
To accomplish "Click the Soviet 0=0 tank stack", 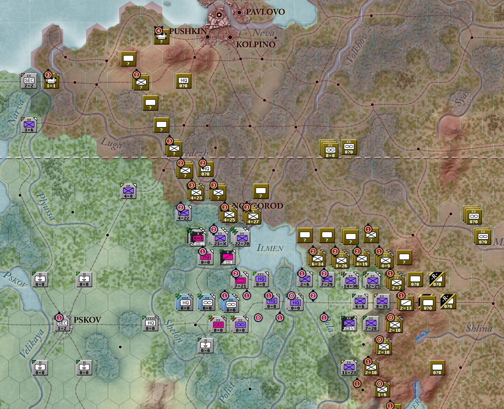I will (x=330, y=149).
